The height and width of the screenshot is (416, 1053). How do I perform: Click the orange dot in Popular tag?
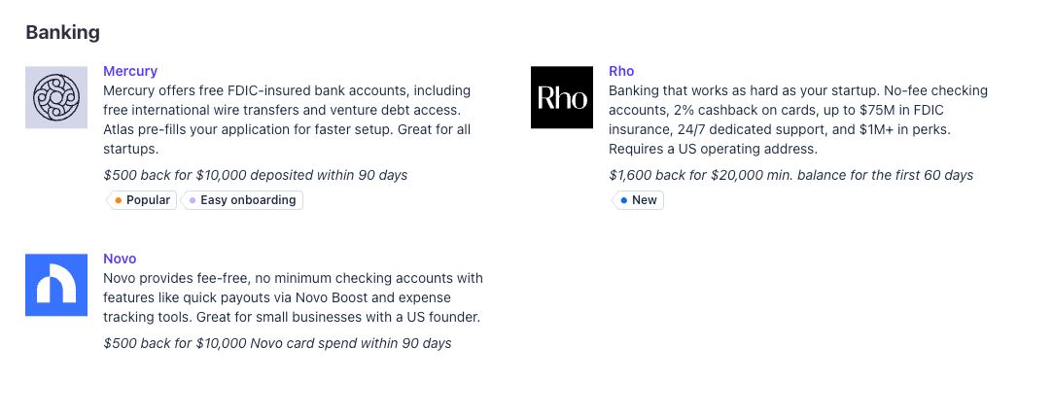pos(119,200)
